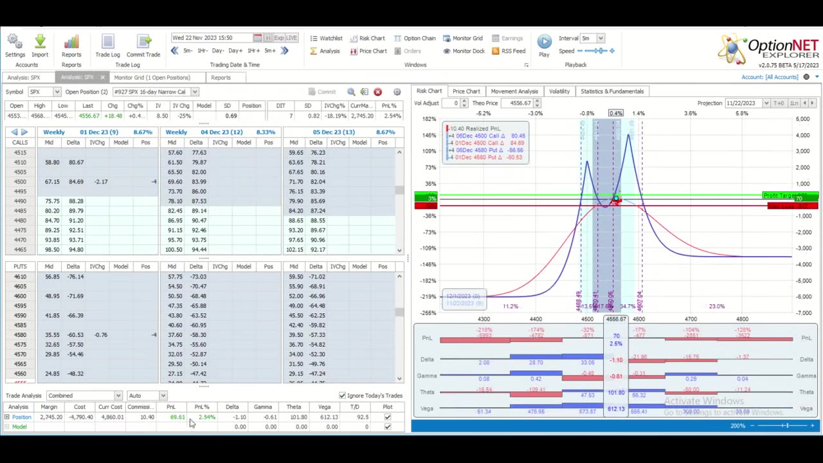Step back five minutes with 5m- button
This screenshot has width=823, height=463.
(188, 51)
